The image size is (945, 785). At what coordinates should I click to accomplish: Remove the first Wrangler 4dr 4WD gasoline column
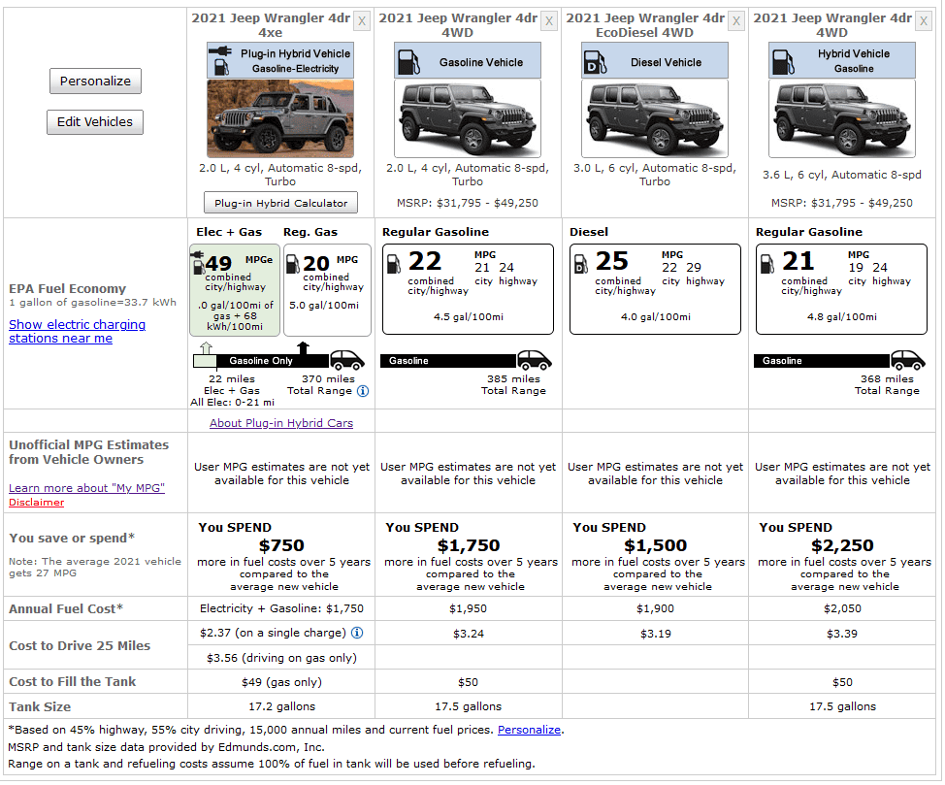coord(549,21)
